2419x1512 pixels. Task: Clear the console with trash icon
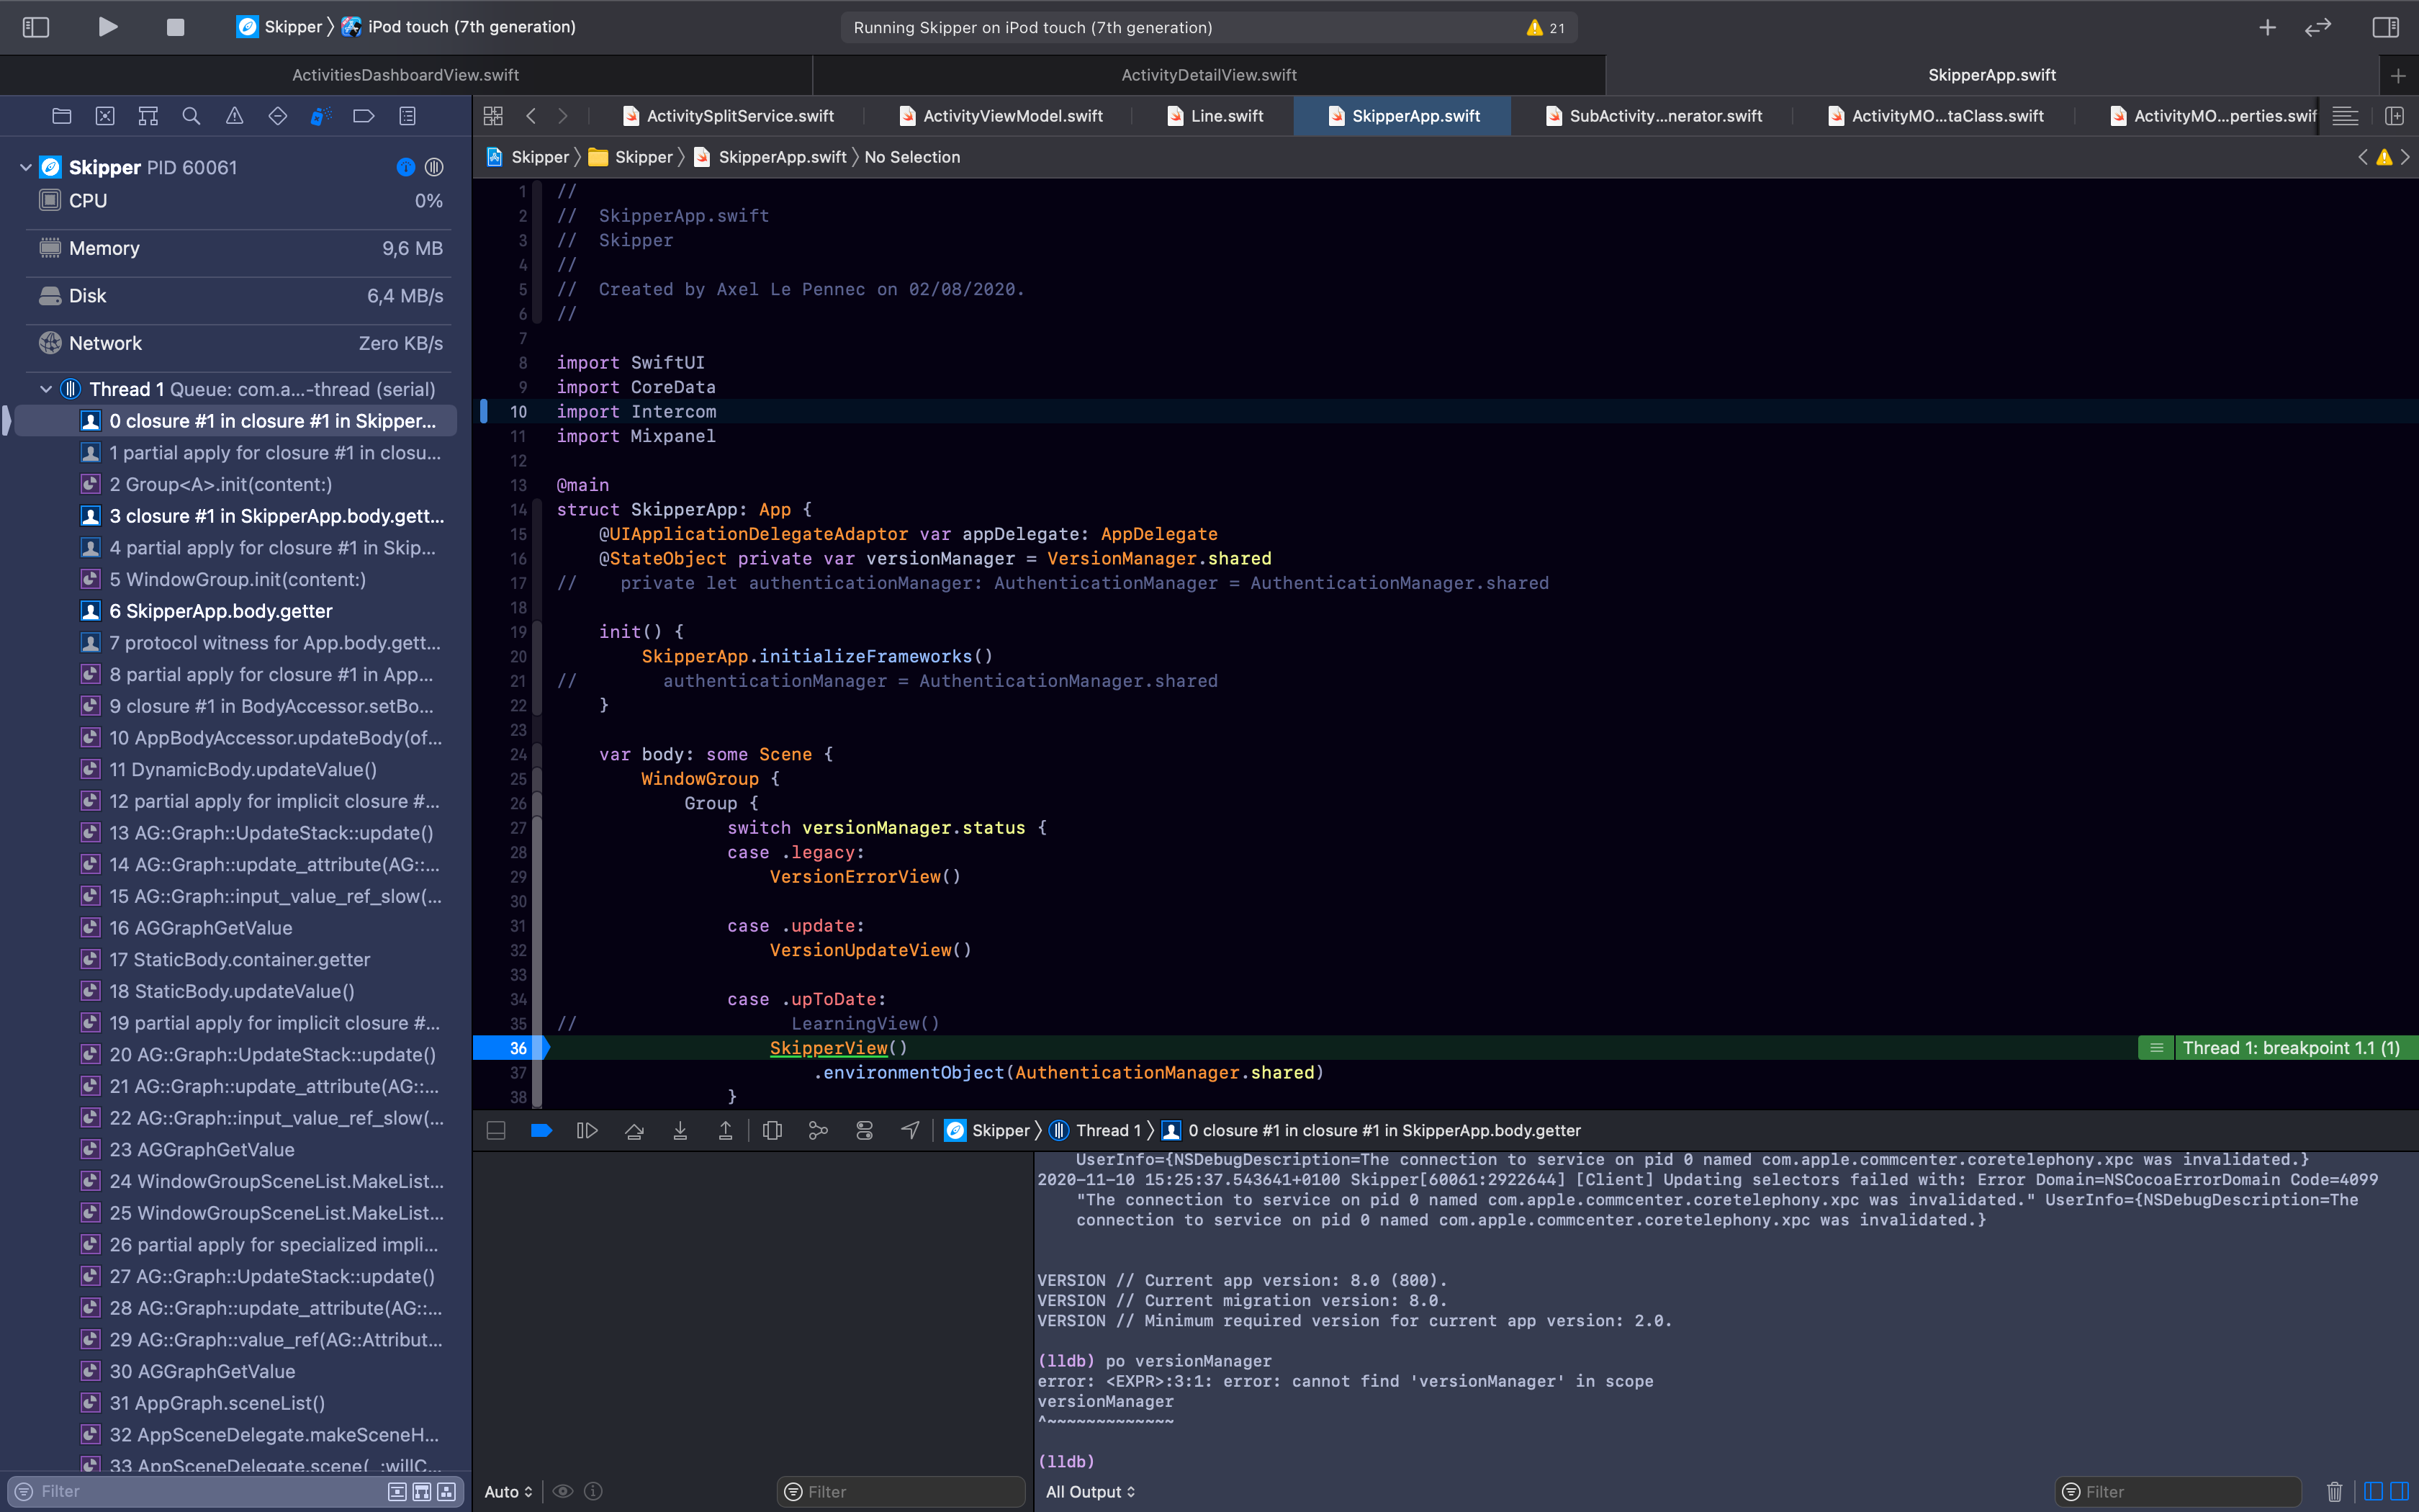(x=2334, y=1491)
